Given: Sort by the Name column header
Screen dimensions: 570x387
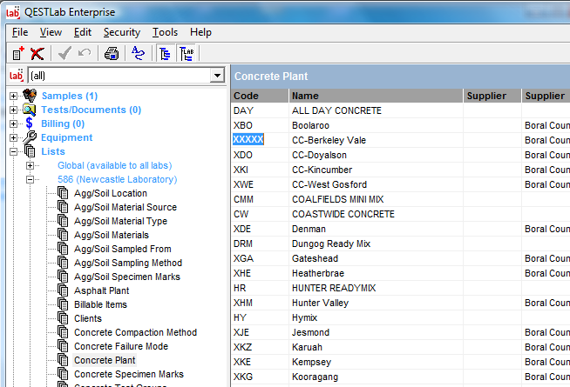Looking at the screenshot, I should (375, 96).
